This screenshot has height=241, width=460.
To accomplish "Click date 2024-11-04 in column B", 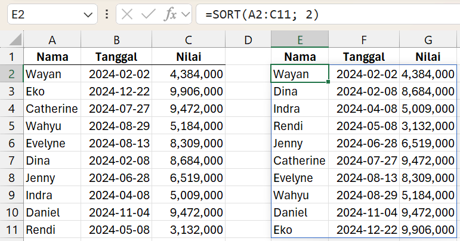I will click(116, 212).
